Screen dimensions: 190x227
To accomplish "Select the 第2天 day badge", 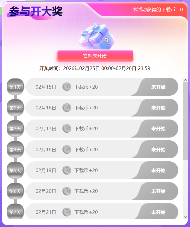I will click(15, 108).
